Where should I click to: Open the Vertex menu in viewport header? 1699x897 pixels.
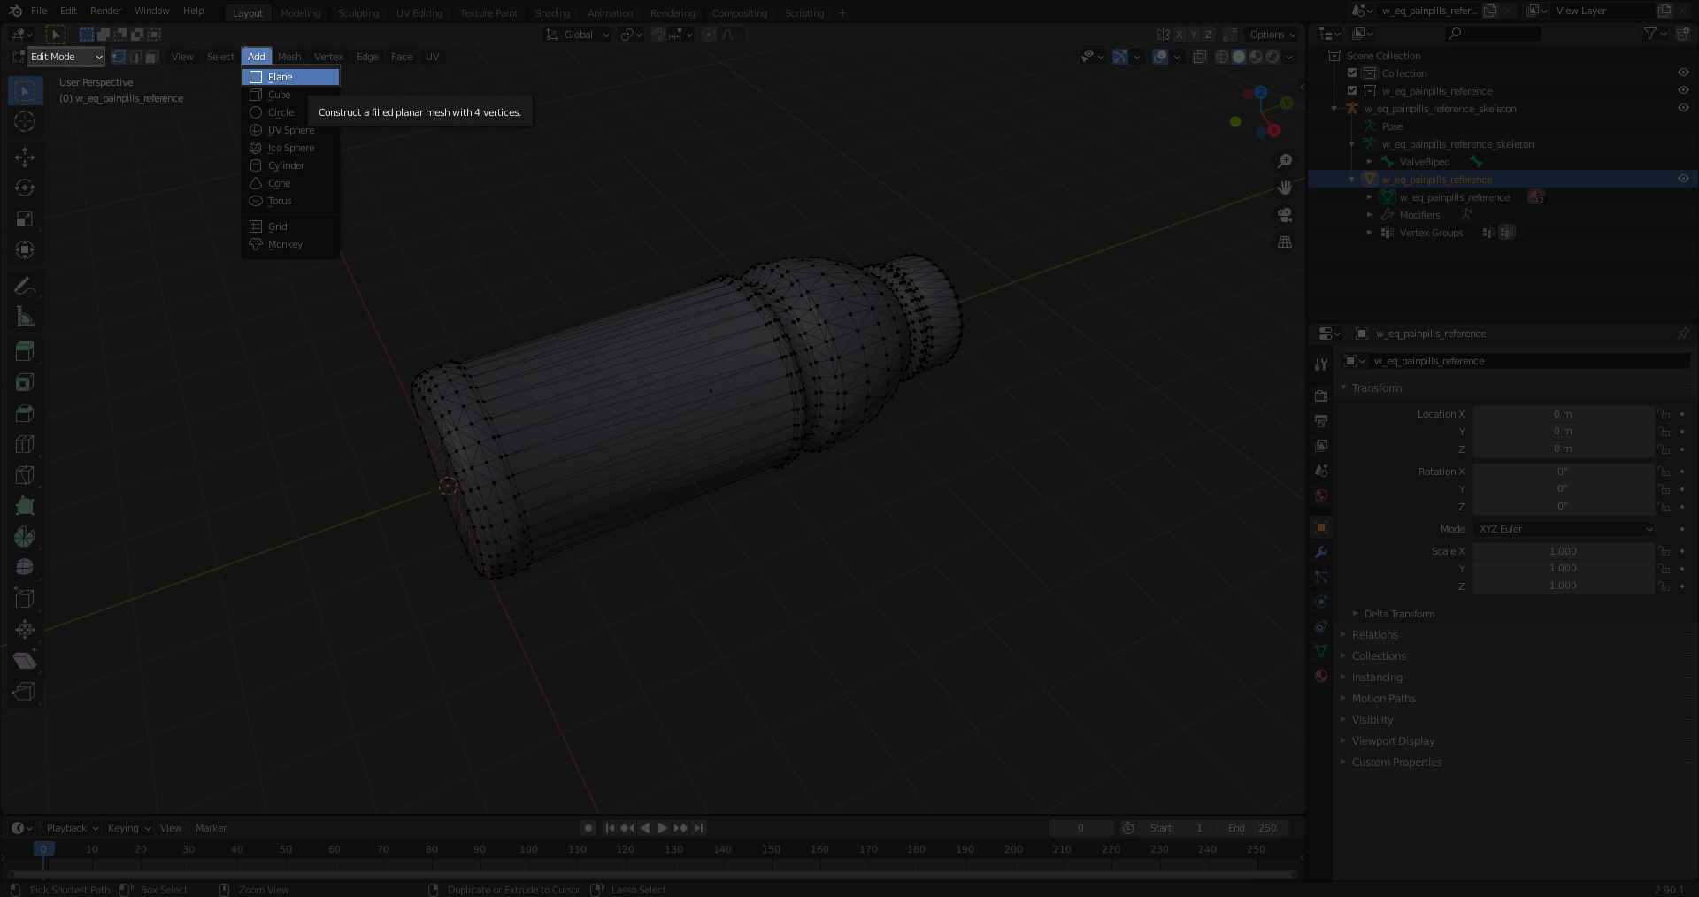pyautogui.click(x=328, y=57)
